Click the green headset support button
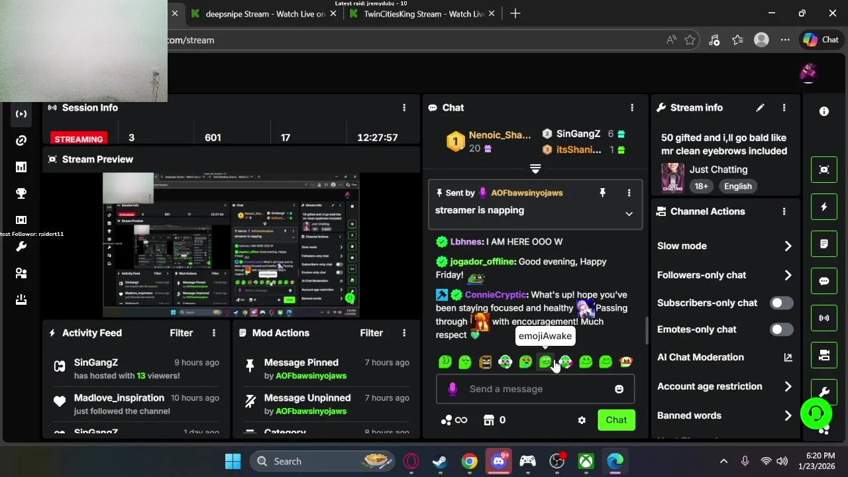This screenshot has width=848, height=477. point(816,414)
